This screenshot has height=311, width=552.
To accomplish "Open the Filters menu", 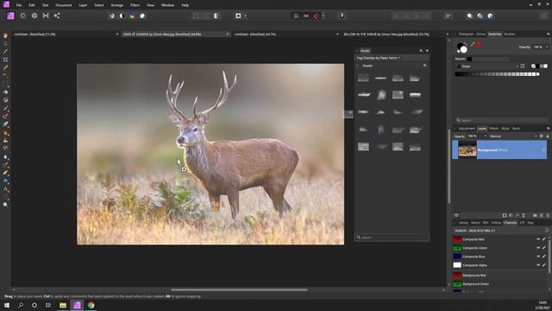I will [x=135, y=5].
